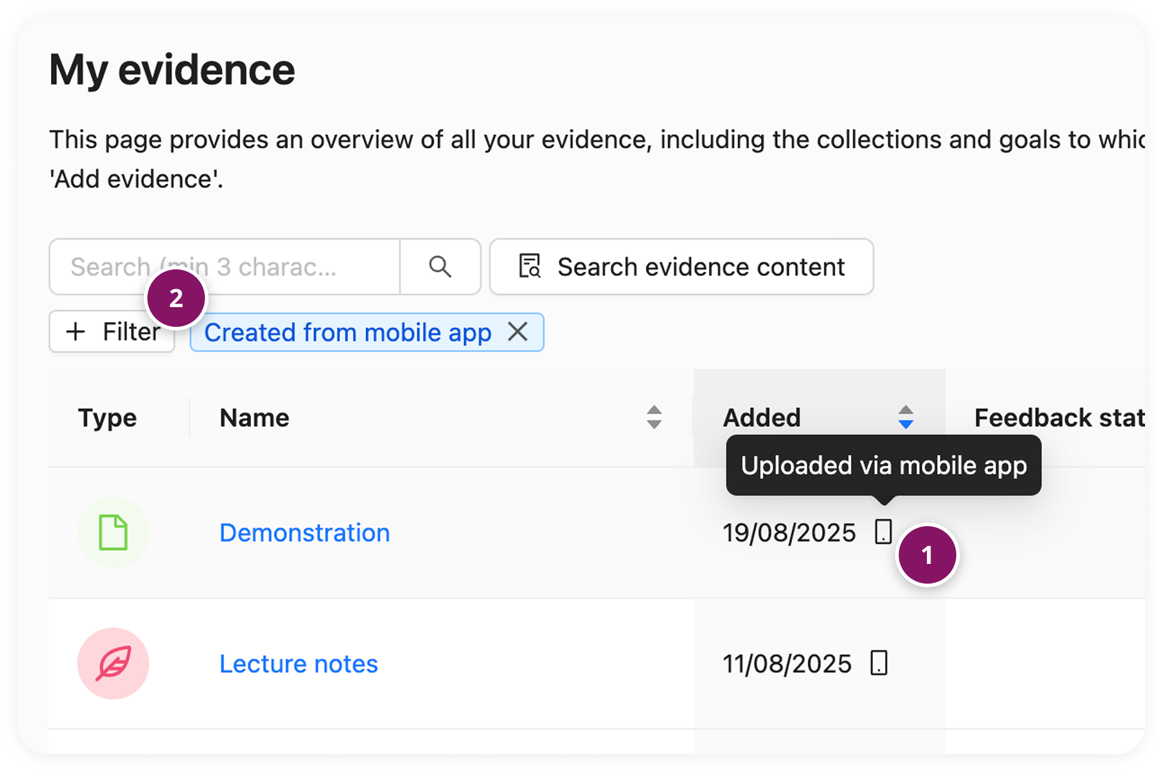This screenshot has height=774, width=1163.
Task: Click the My evidence page heading
Action: (172, 71)
